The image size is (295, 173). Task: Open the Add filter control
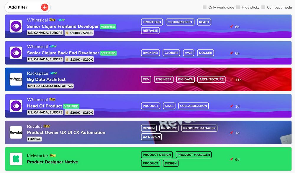28,7
